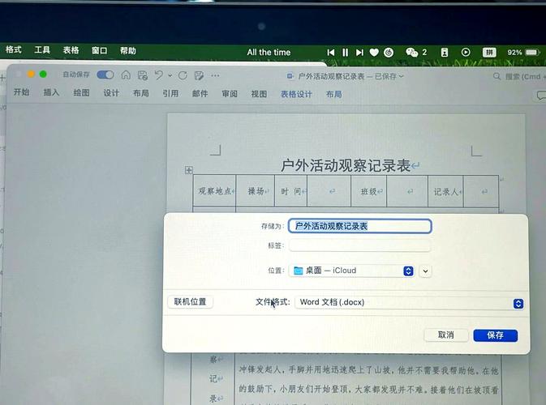Click the 取消 button
This screenshot has width=546, height=405.
click(x=445, y=335)
